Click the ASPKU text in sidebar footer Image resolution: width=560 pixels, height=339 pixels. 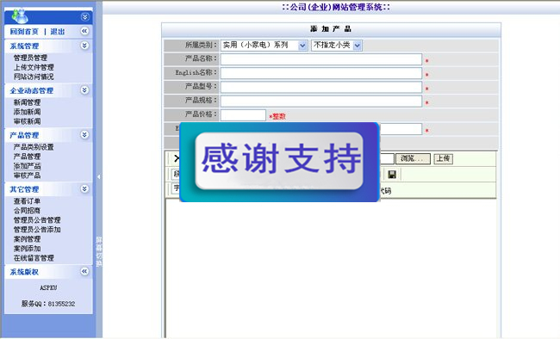click(x=48, y=287)
